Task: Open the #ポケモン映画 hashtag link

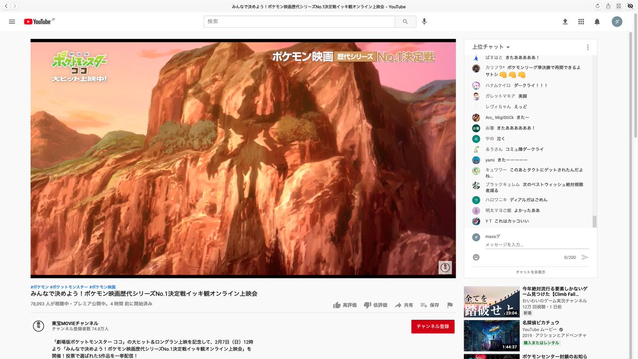Action: [x=102, y=287]
